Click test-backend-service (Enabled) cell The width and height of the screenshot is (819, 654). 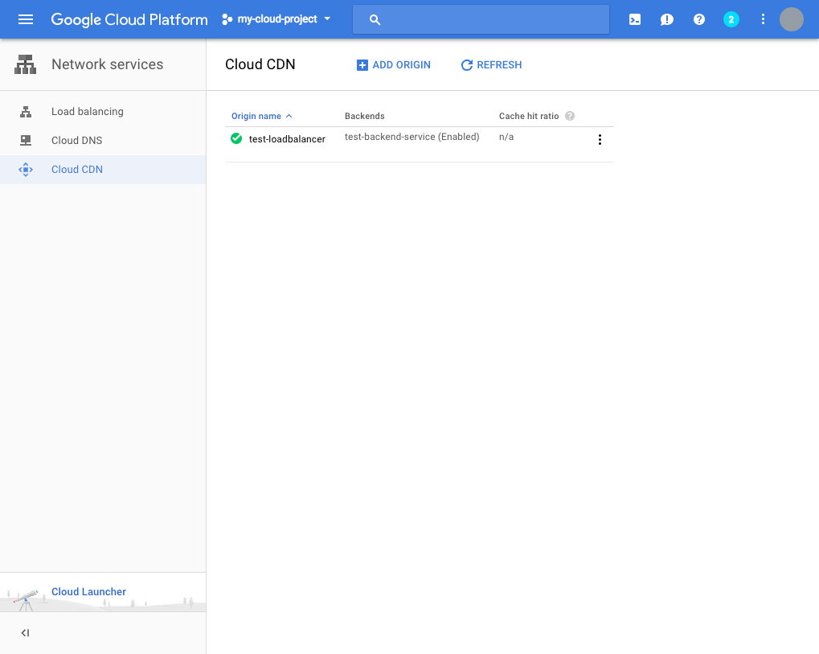tap(412, 137)
